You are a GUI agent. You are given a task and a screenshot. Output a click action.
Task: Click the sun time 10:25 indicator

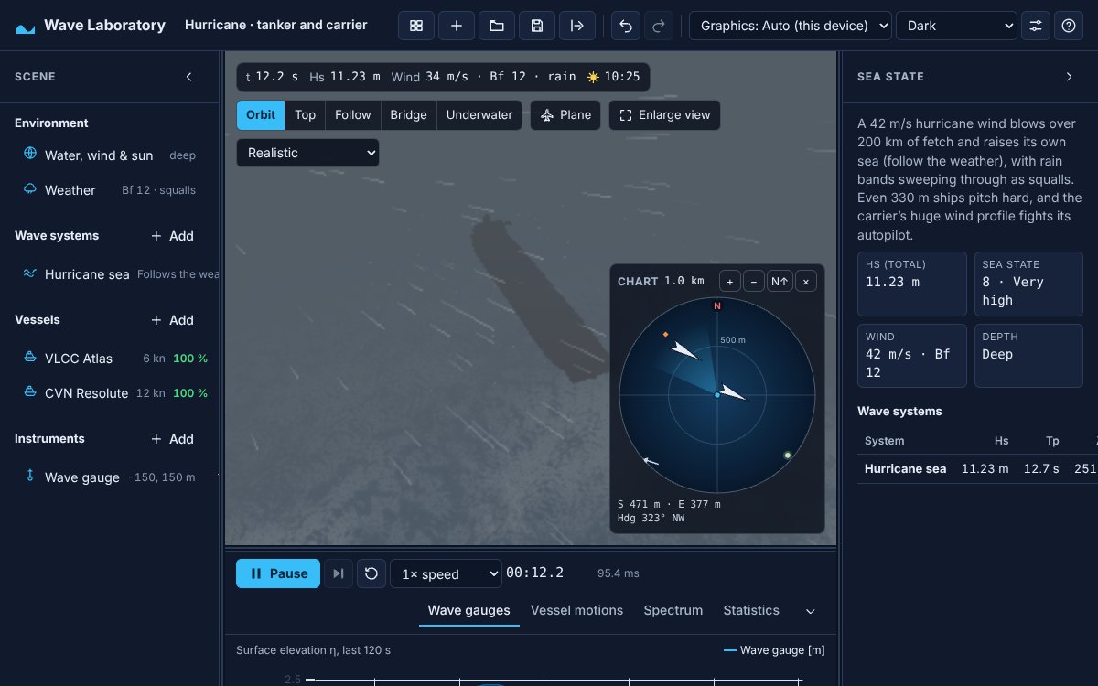coord(613,77)
